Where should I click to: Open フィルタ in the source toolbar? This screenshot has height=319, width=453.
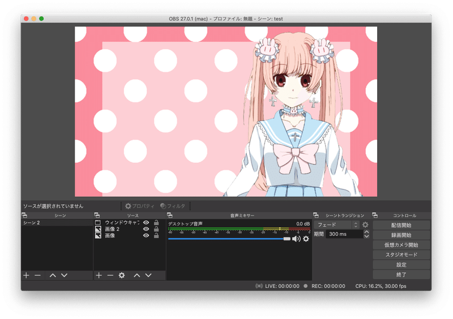click(x=173, y=206)
